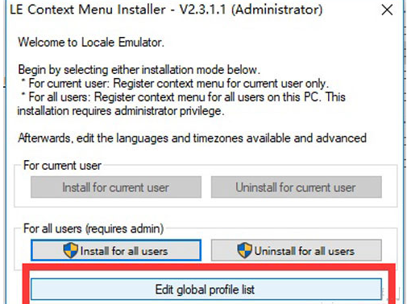Click the Welcome to Locale Emulator text
The height and width of the screenshot is (304, 411).
click(91, 43)
